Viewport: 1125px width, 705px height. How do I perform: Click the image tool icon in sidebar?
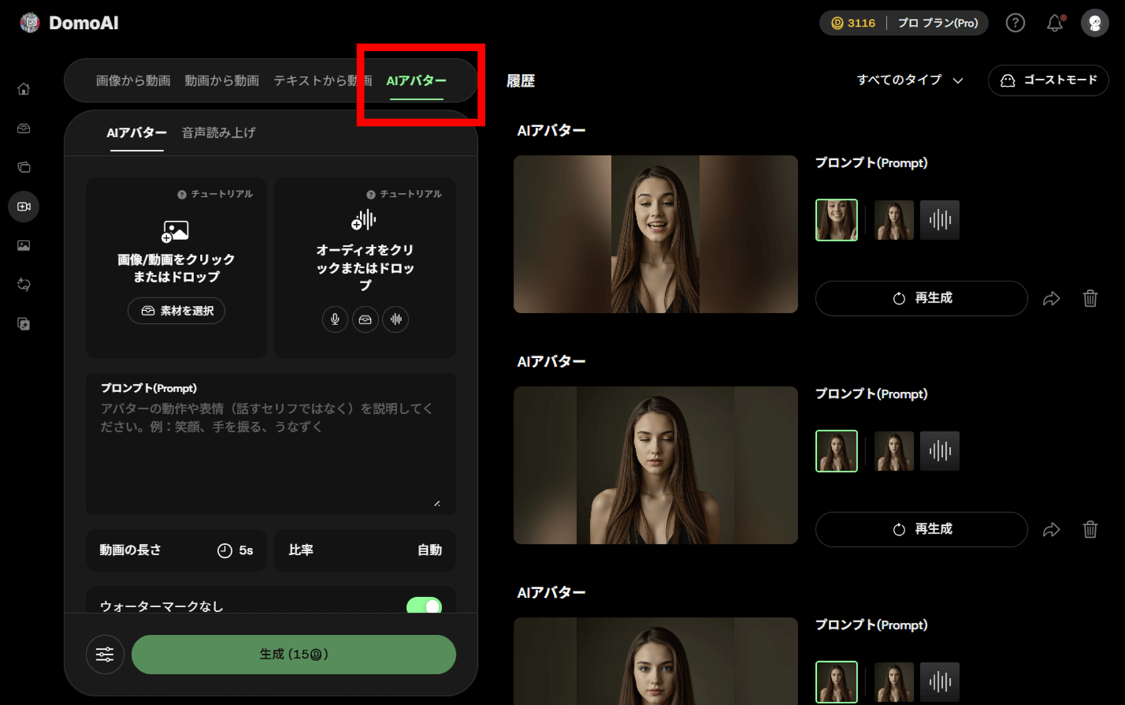coord(24,246)
